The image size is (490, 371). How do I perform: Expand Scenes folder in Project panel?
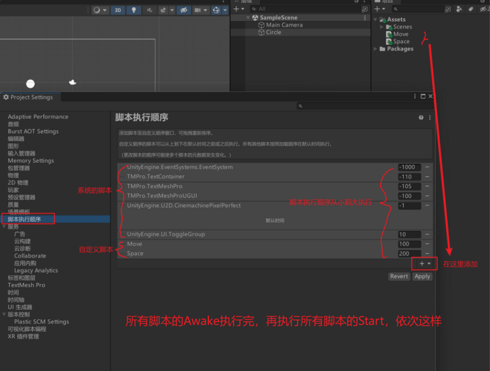tap(382, 27)
